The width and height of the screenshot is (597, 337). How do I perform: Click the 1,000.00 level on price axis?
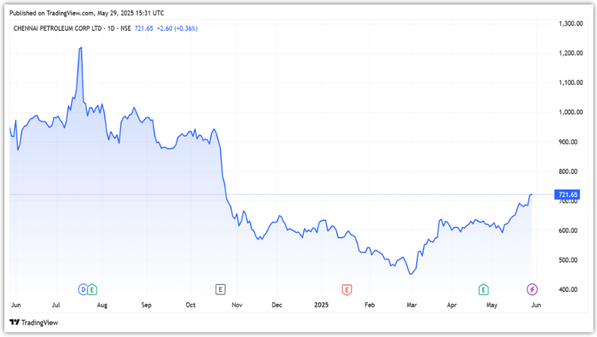[x=570, y=112]
